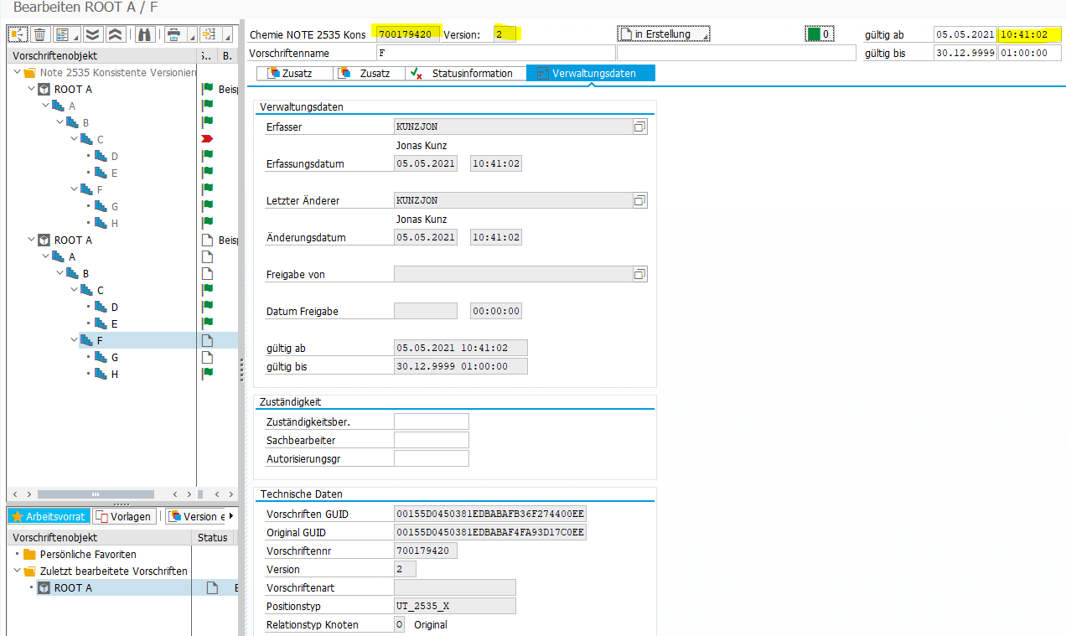Click the green status counter button showing 0
The image size is (1066, 636).
point(819,34)
